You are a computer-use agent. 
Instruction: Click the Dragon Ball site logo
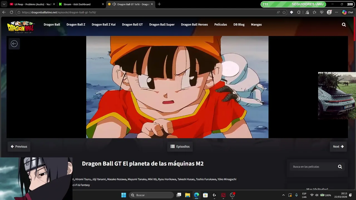pos(21,27)
